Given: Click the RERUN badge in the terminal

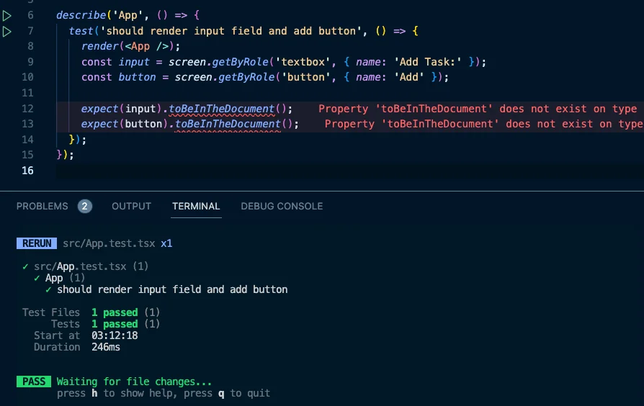Looking at the screenshot, I should pos(37,243).
